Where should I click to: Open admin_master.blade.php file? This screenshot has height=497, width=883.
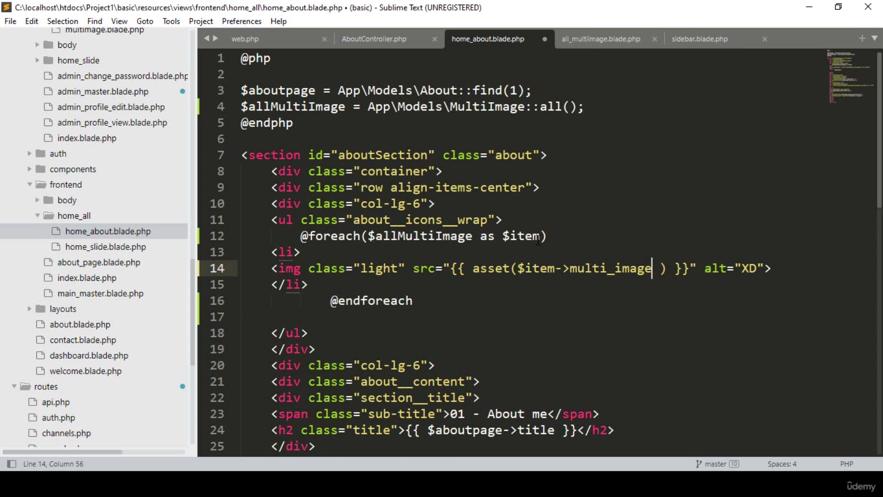pos(103,92)
